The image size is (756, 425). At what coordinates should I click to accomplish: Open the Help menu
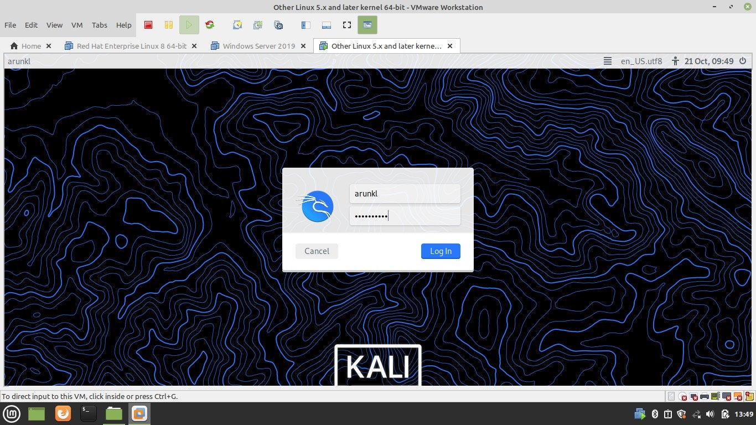[x=123, y=25]
